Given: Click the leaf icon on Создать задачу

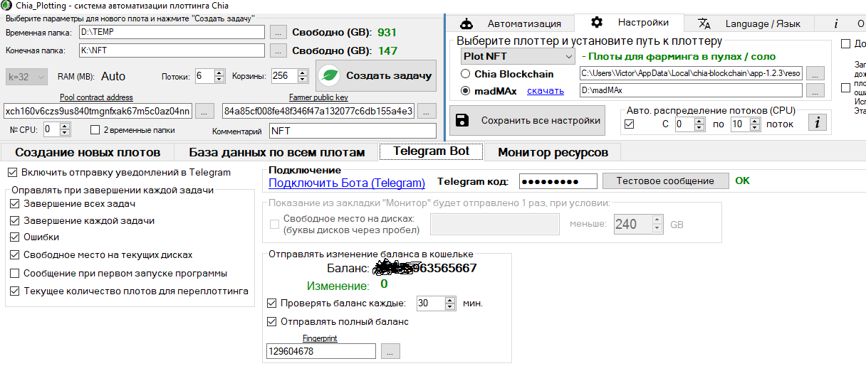Looking at the screenshot, I should (x=330, y=75).
